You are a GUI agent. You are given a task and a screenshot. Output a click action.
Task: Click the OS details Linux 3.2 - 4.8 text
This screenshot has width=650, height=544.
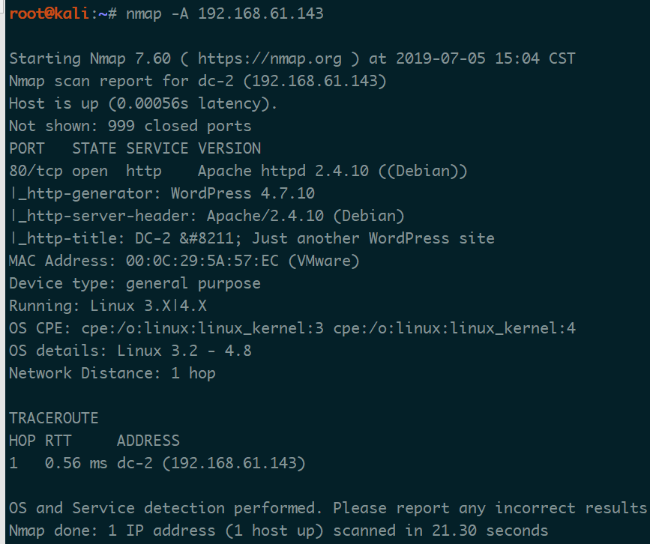184,351
